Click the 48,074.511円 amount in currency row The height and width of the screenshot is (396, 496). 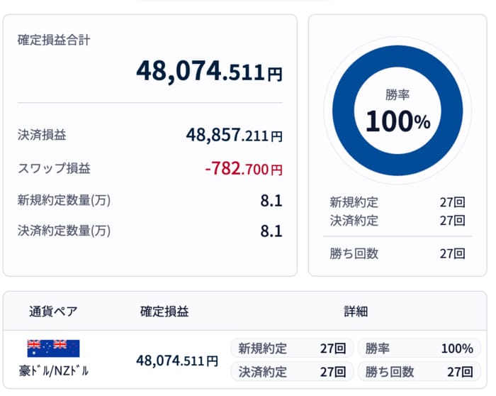pos(176,361)
